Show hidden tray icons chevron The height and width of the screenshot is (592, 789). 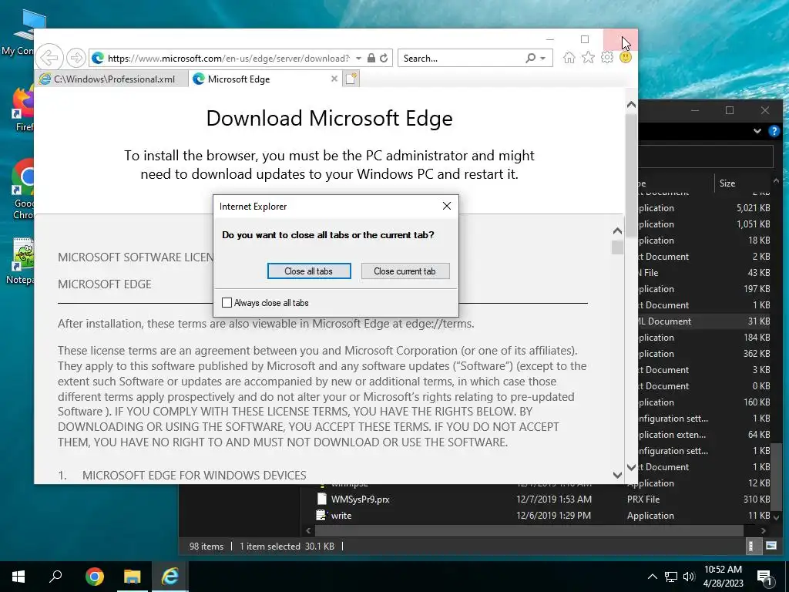pos(652,577)
